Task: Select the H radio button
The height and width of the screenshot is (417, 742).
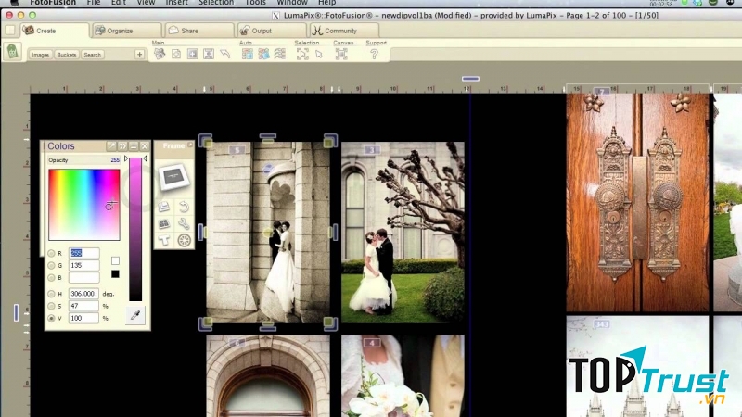Action: click(x=51, y=294)
